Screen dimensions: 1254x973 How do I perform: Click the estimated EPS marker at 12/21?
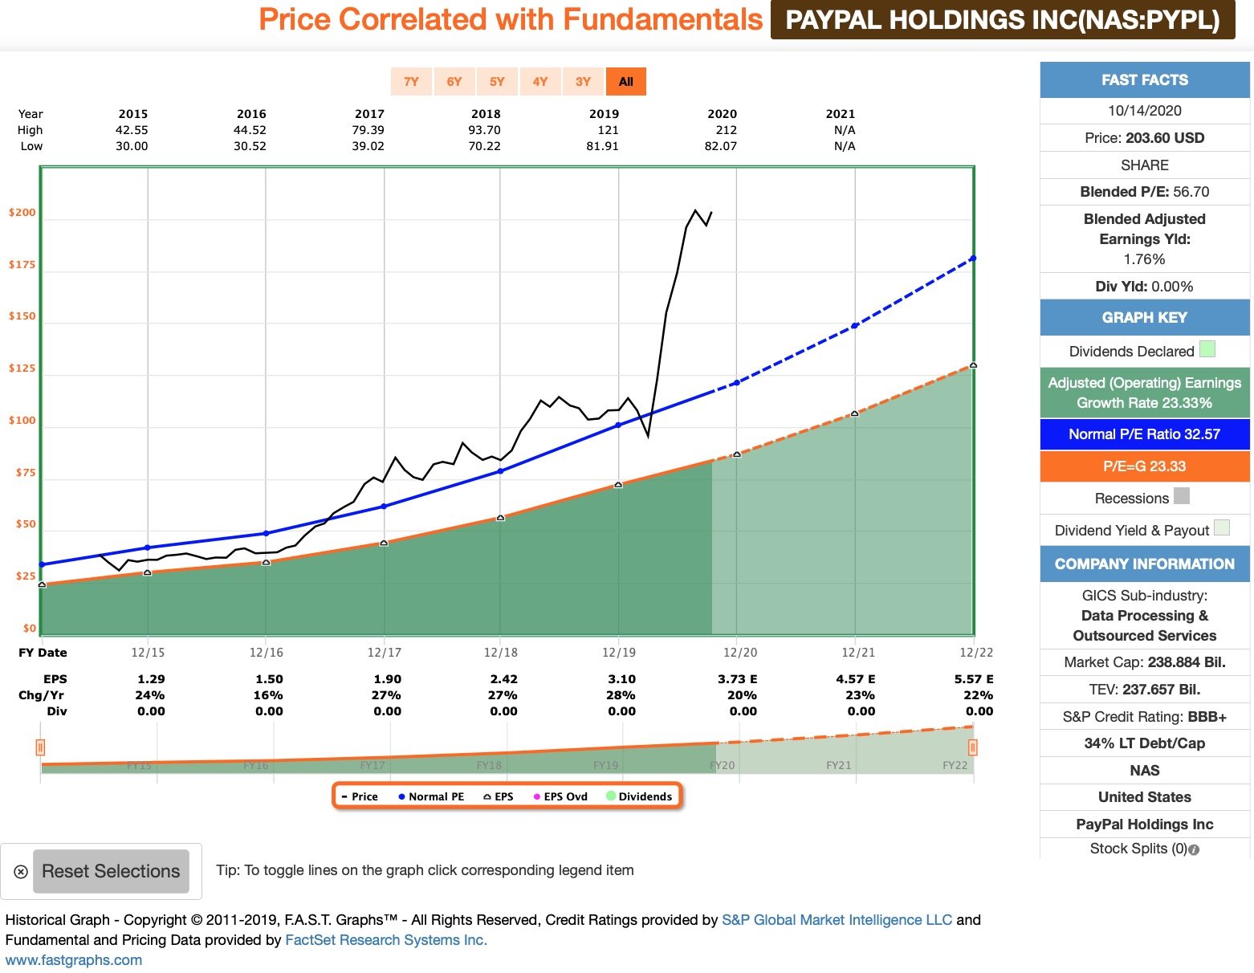(x=855, y=413)
